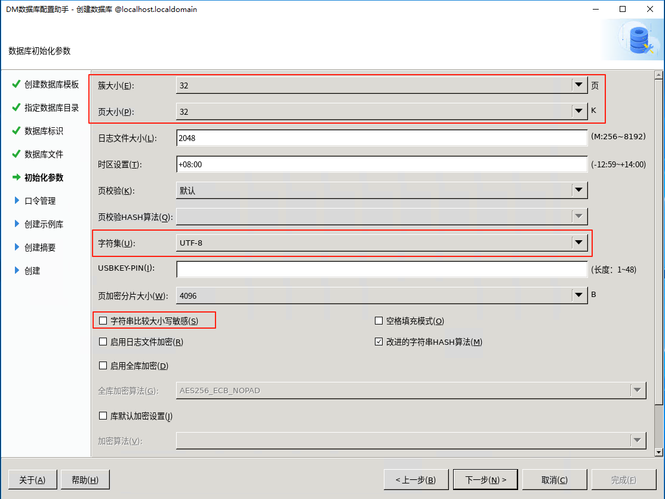Screen dimensions: 665x499
Task: Click the 日志文件大小 input field
Action: [382, 138]
